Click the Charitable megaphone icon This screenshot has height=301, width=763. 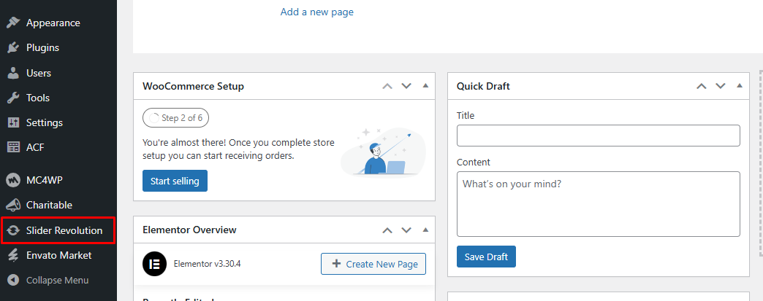(x=12, y=206)
